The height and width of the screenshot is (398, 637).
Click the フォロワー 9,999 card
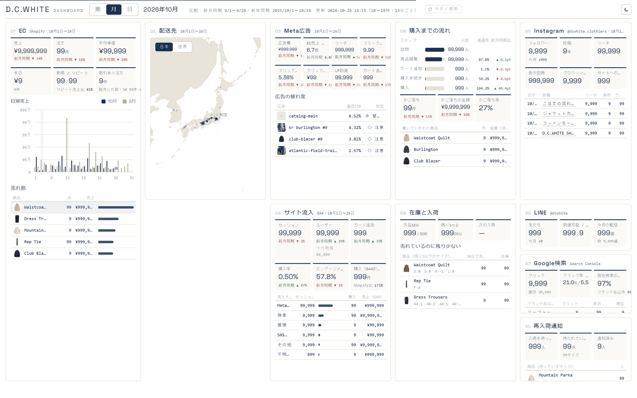click(541, 51)
